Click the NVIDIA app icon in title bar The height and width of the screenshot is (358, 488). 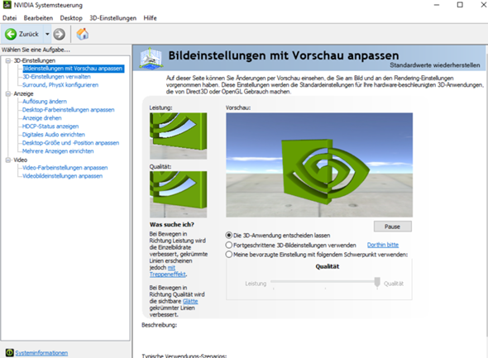tap(7, 5)
